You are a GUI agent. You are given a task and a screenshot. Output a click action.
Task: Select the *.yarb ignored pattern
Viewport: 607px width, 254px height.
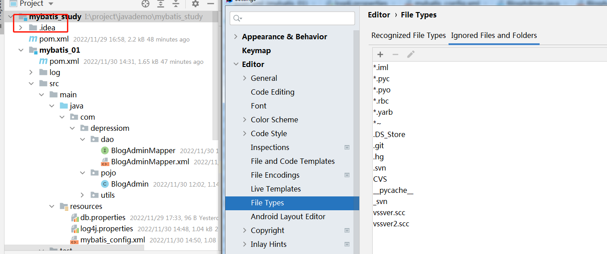(383, 112)
